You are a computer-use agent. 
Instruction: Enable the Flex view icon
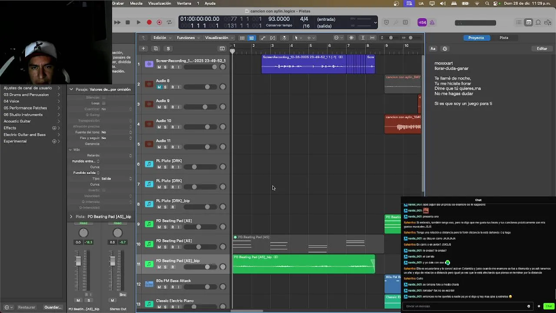(x=273, y=38)
